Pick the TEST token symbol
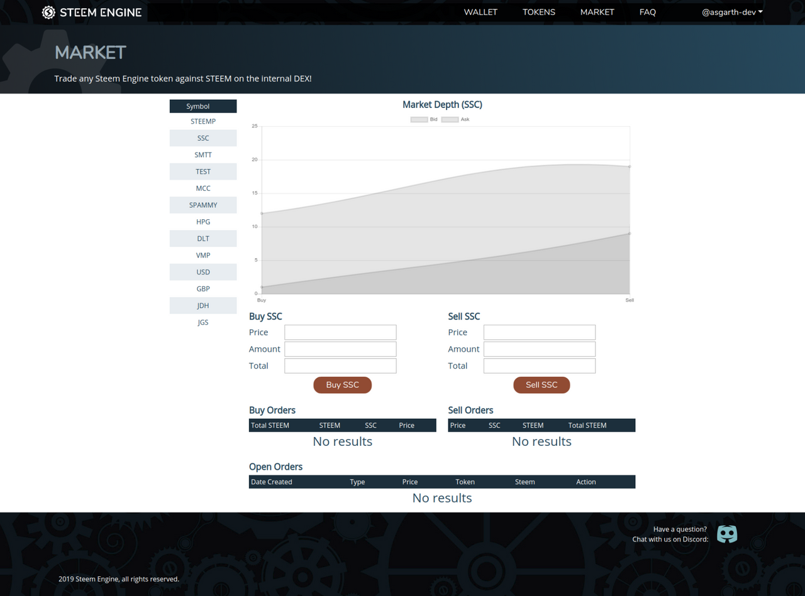The height and width of the screenshot is (596, 805). [x=203, y=171]
